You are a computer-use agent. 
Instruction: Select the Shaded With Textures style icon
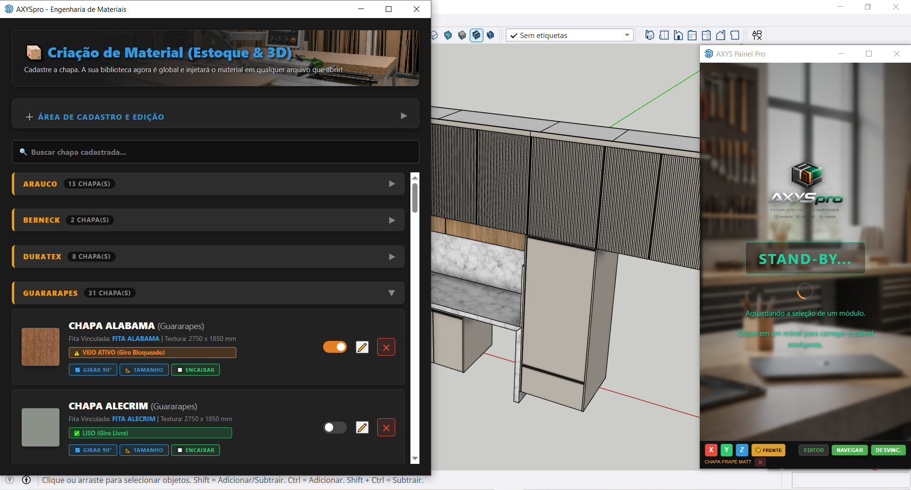pyautogui.click(x=476, y=35)
